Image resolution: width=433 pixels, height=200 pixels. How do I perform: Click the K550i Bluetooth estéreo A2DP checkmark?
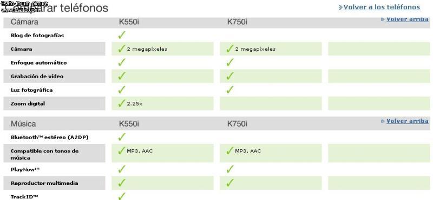pos(121,137)
